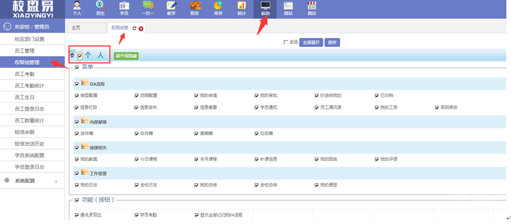Image resolution: width=511 pixels, height=224 pixels.
Task: Collapse the 个人 section with double chevron
Action: pyautogui.click(x=72, y=56)
